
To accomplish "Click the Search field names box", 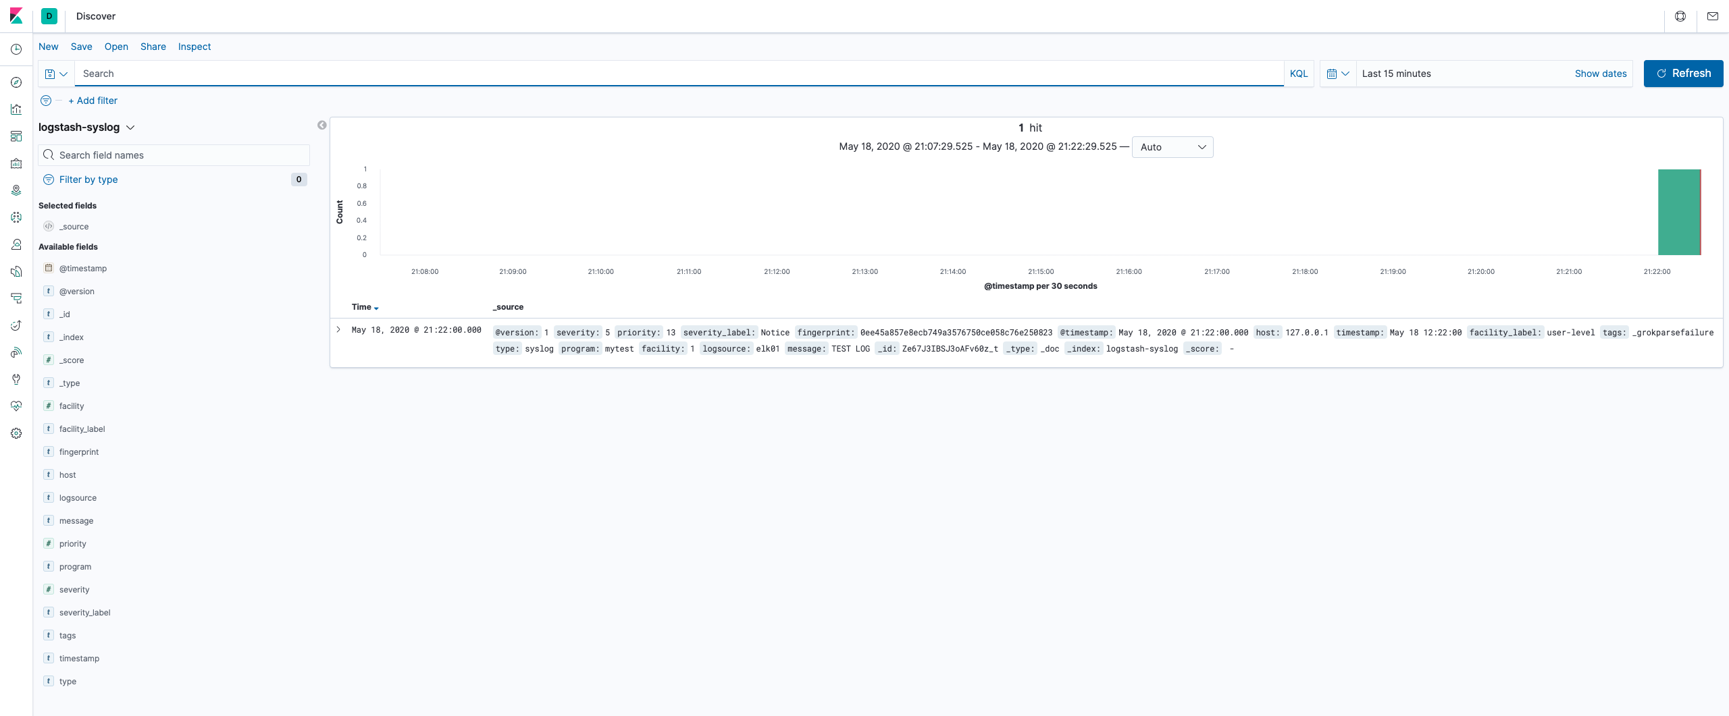I will 174,155.
